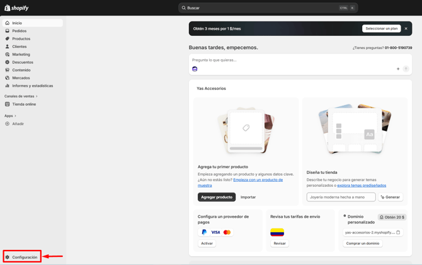
Task: Click the Shopify logo in the header
Action: (x=17, y=8)
